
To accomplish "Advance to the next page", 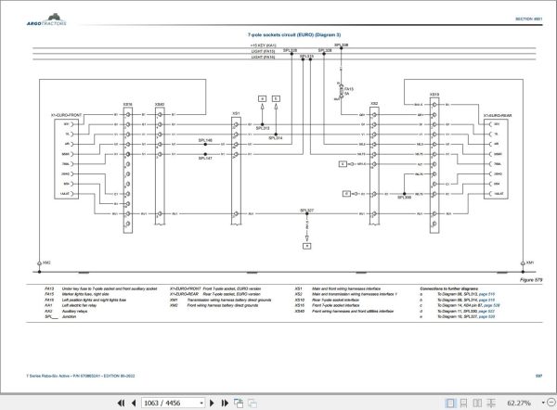I will point(212,403).
